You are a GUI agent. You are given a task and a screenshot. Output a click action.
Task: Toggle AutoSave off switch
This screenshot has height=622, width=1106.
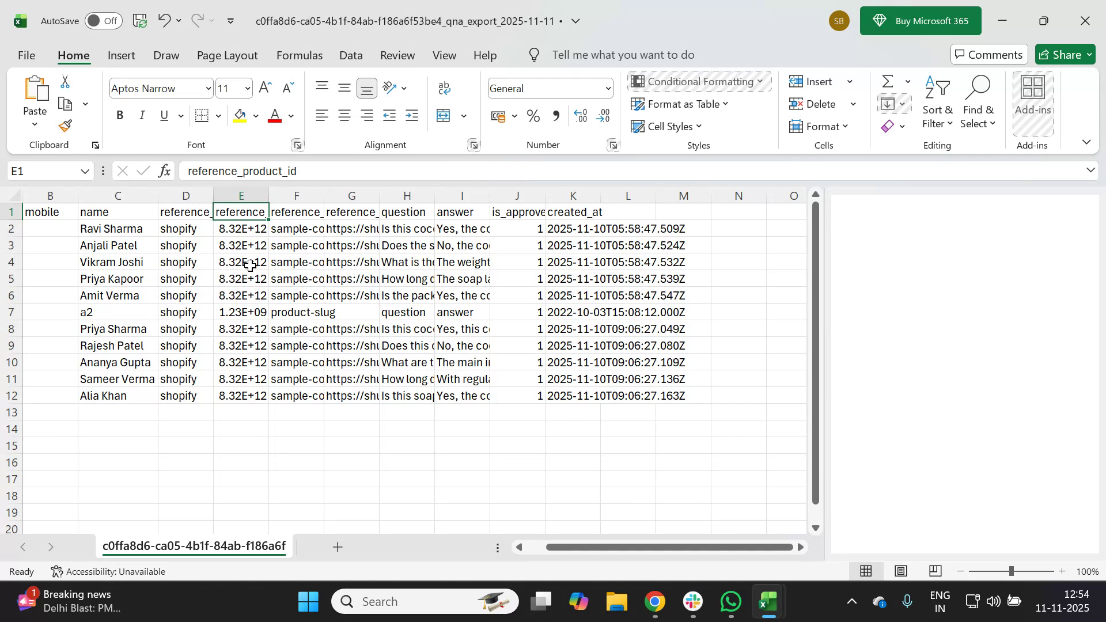(103, 21)
